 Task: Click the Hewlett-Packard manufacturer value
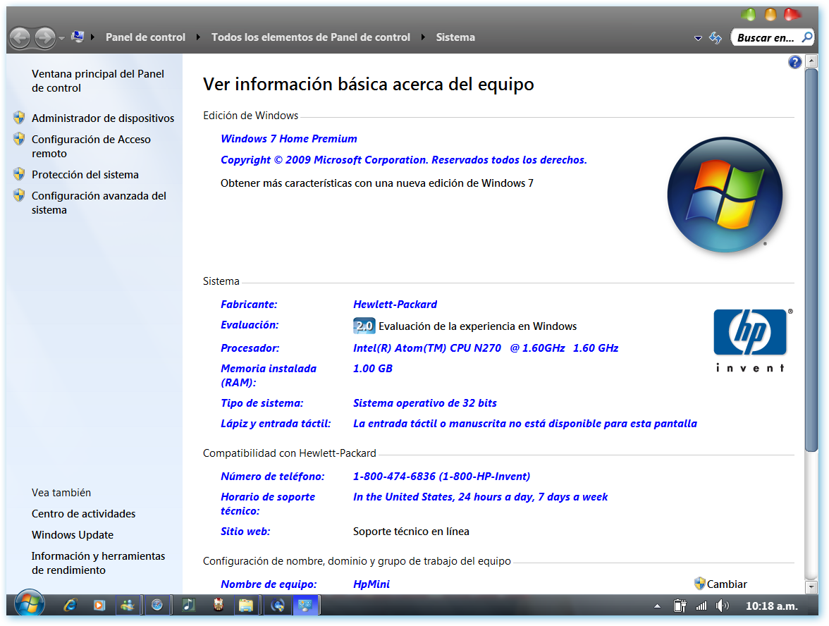[x=395, y=305]
